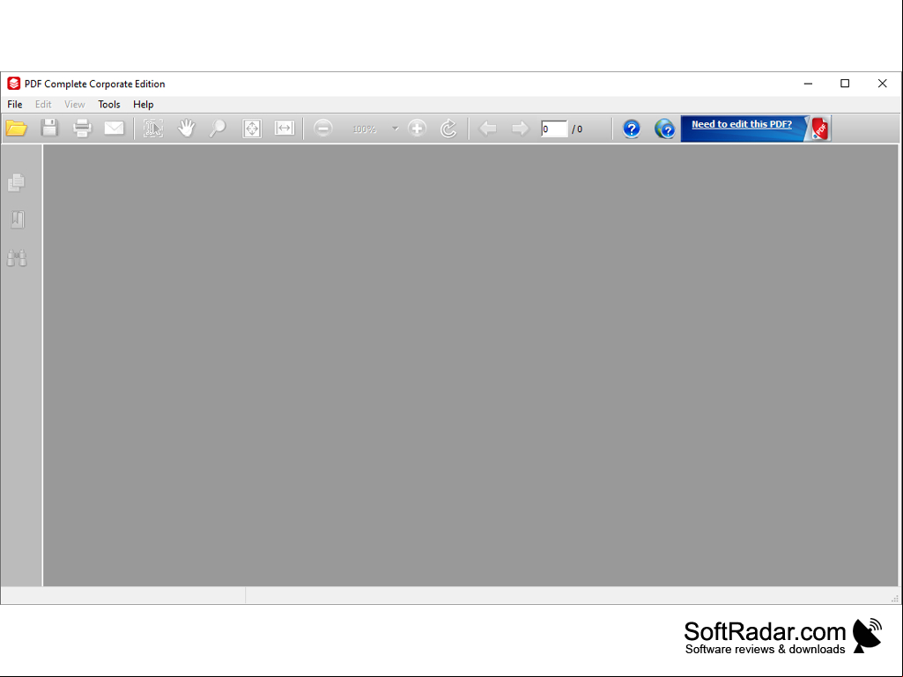This screenshot has height=677, width=903.
Task: Print the document with the printer icon
Action: click(x=82, y=128)
